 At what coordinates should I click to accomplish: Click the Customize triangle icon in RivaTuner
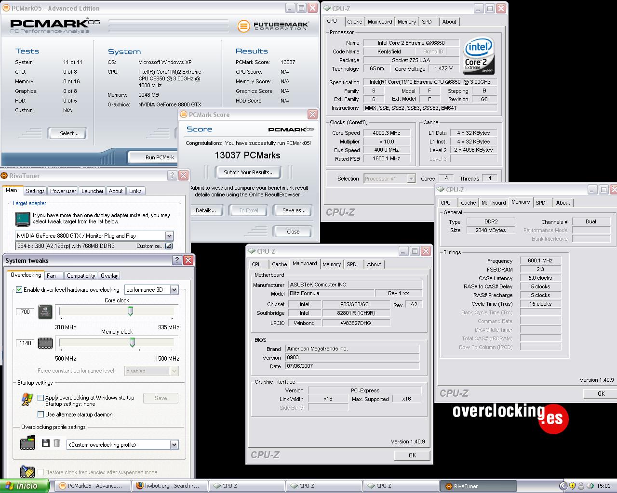click(x=169, y=246)
